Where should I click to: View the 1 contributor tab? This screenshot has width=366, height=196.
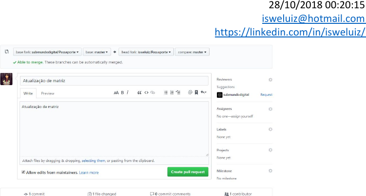tap(238, 194)
